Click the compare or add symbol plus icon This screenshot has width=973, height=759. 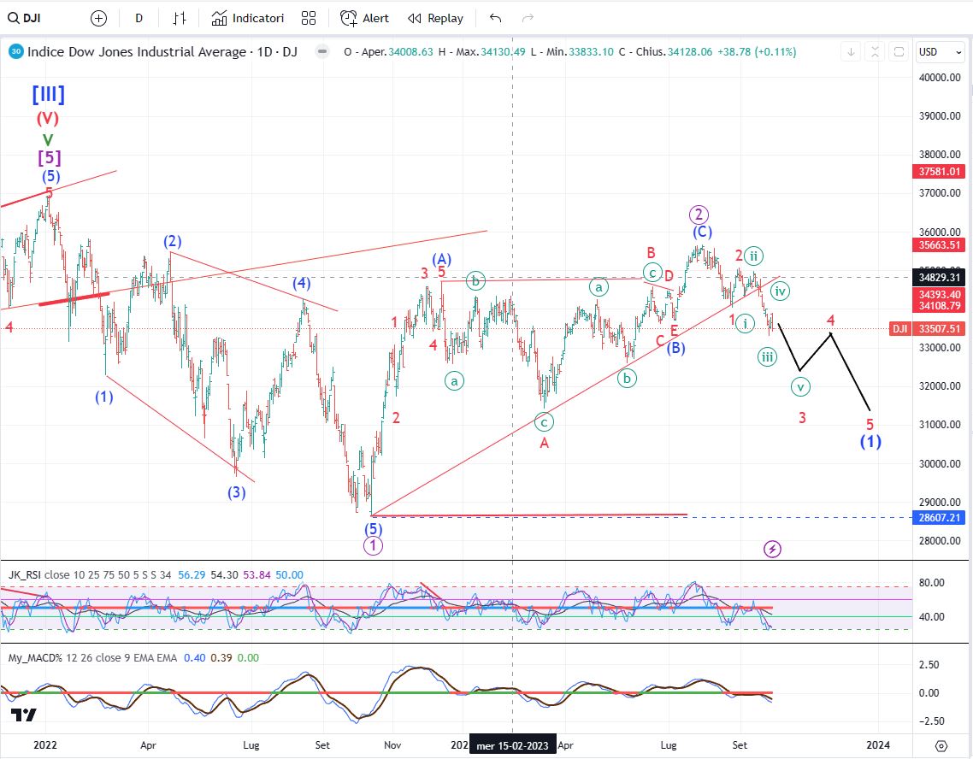(98, 19)
